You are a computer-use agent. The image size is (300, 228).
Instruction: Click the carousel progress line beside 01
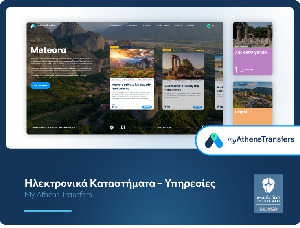pyautogui.click(x=142, y=128)
